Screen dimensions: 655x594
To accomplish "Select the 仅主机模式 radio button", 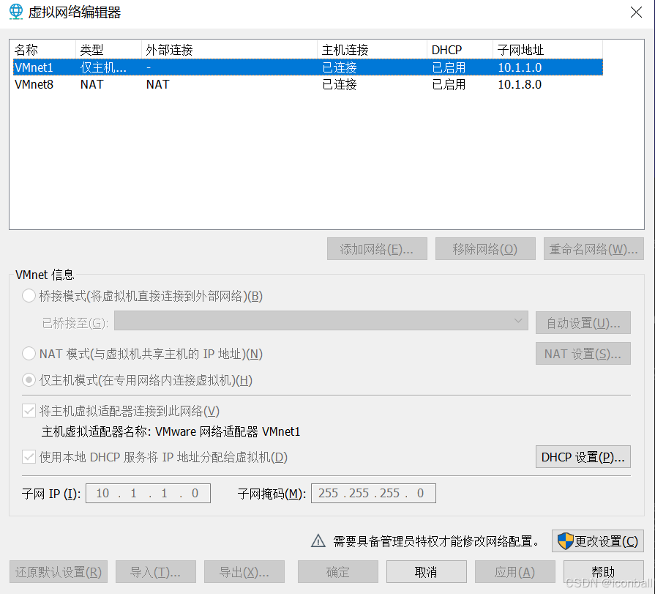I will click(x=29, y=380).
